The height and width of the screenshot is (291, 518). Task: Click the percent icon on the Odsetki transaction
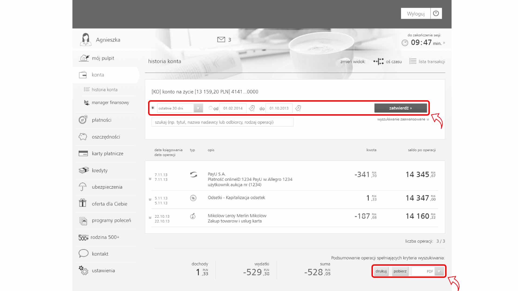click(x=193, y=198)
